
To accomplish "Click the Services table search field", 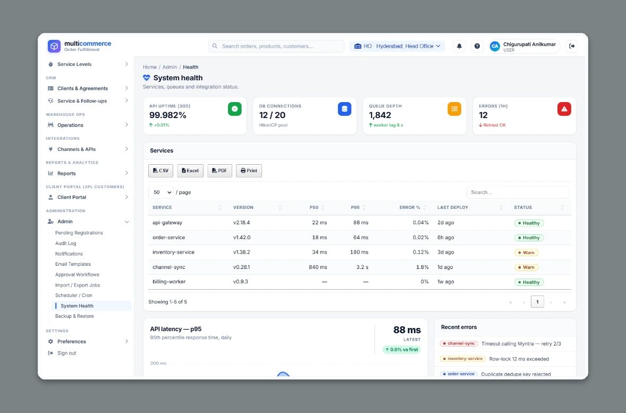I will (518, 192).
